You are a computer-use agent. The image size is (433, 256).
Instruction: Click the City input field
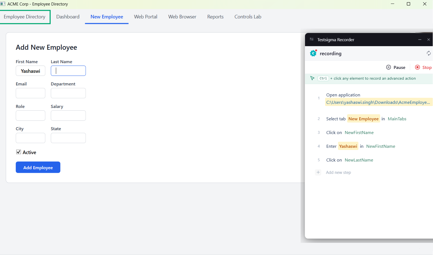(31, 138)
